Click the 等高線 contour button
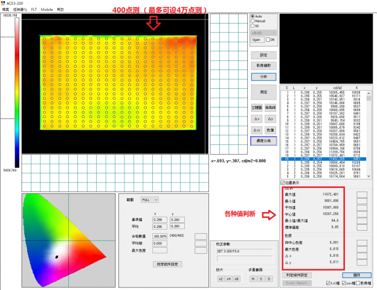377x290 pixels. pyautogui.click(x=271, y=107)
